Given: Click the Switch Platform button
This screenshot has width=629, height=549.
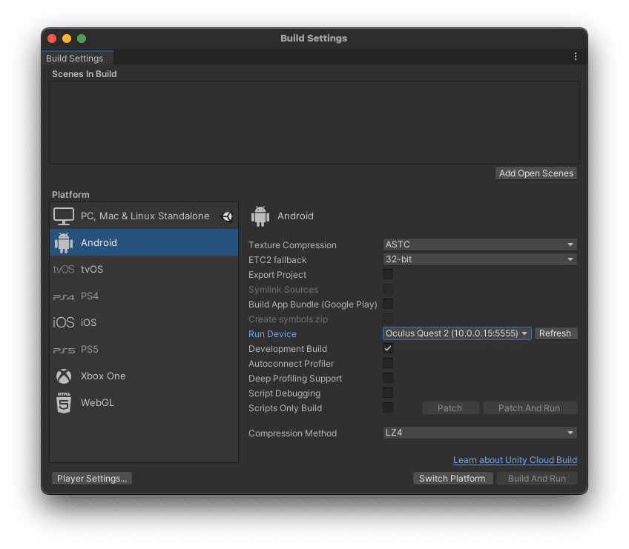Looking at the screenshot, I should [x=452, y=479].
